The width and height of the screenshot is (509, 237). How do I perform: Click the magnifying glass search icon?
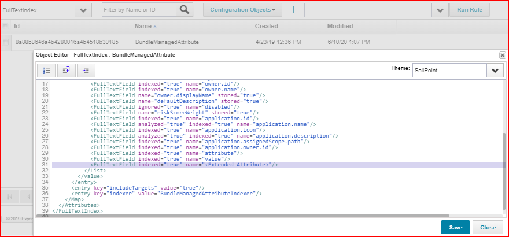(x=185, y=10)
